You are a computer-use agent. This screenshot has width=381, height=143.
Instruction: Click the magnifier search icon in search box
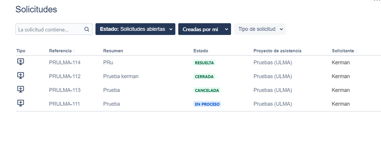pyautogui.click(x=87, y=29)
